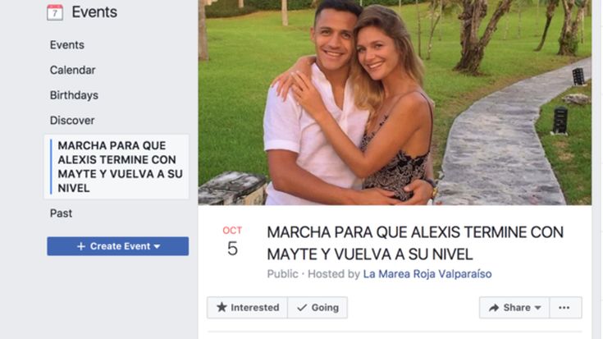Image resolution: width=603 pixels, height=339 pixels.
Task: Open the Events sidebar item
Action: 67,45
